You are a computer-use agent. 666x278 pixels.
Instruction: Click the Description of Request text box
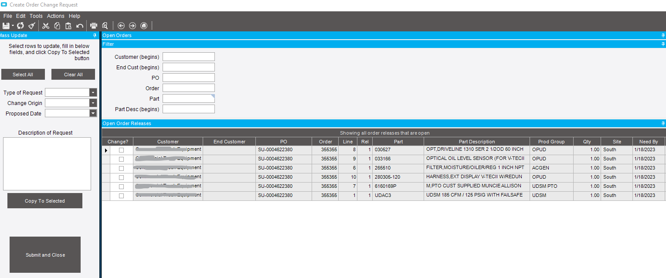(47, 164)
